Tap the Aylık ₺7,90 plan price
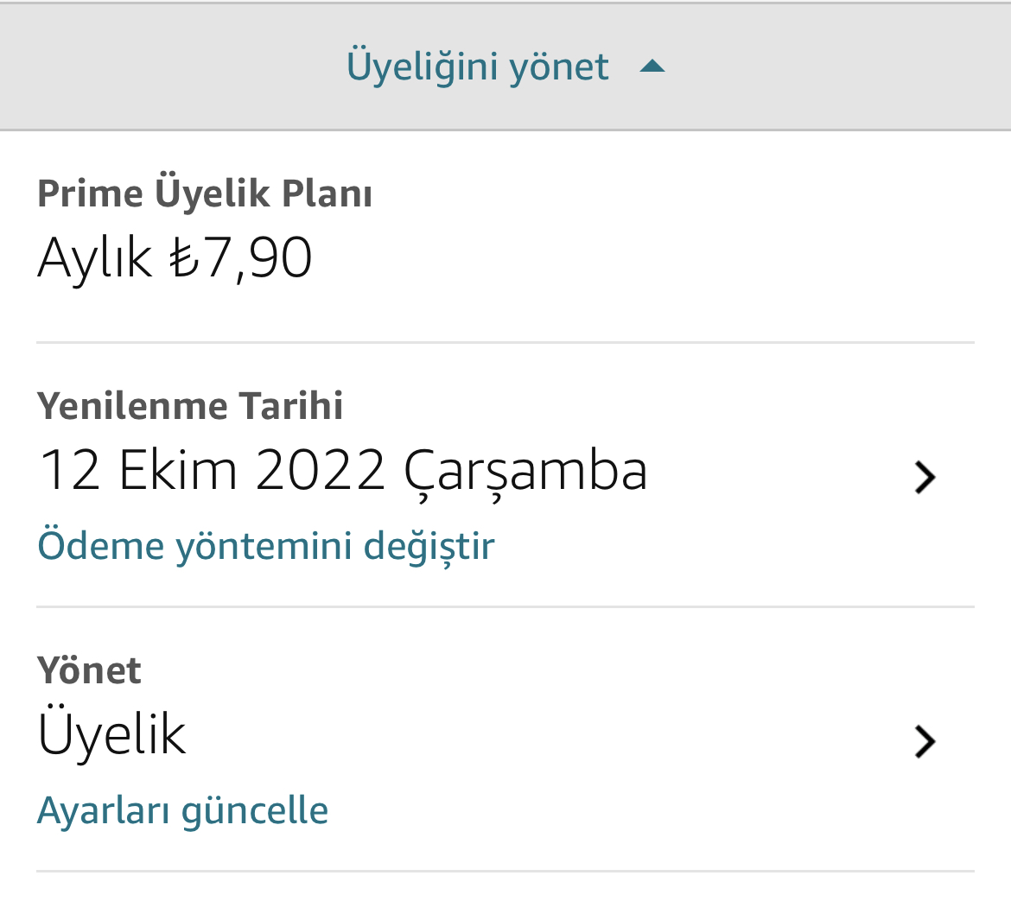The width and height of the screenshot is (1011, 920). (175, 257)
